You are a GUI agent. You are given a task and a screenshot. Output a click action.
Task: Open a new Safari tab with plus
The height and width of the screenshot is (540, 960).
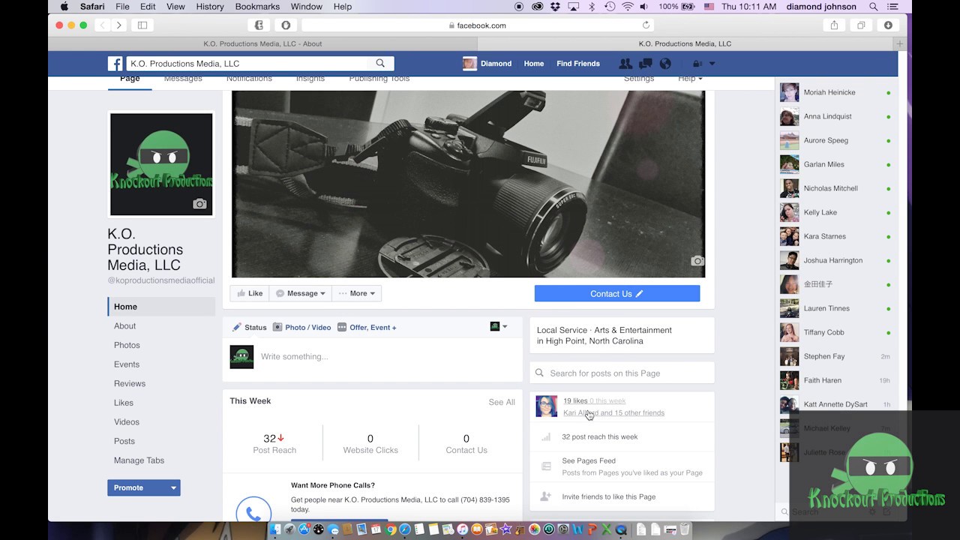pyautogui.click(x=900, y=43)
